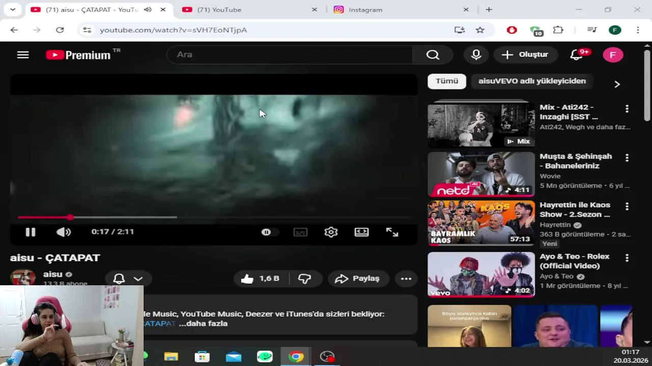Viewport: 652px width, 366px height.
Task: Toggle the autoplay switch in the player
Action: pos(269,232)
